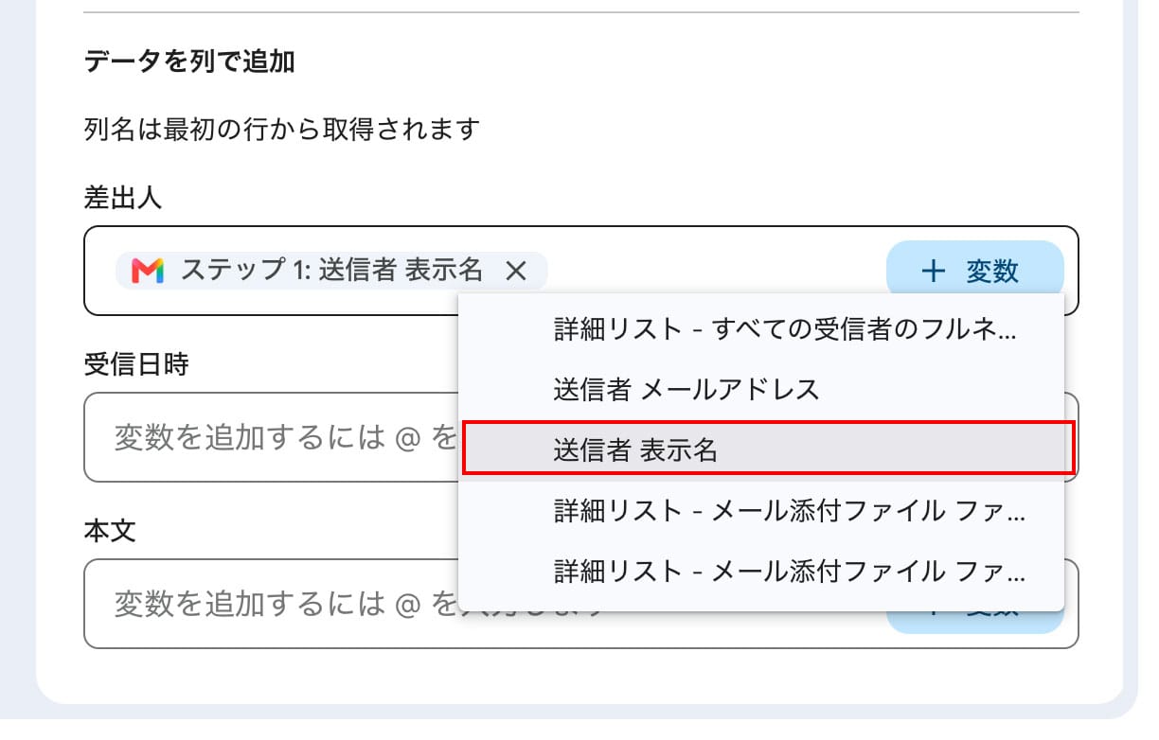Click the partially hidden 変数 button under 本文
Screen dimensions: 1159x740
(x=974, y=621)
